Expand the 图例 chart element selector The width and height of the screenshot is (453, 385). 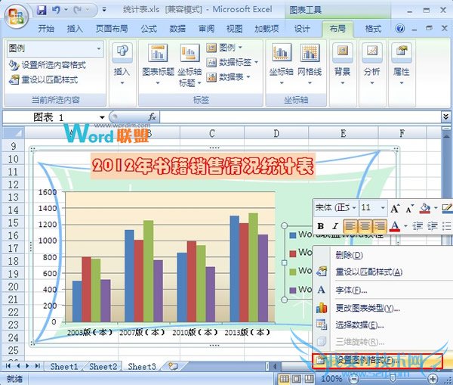(x=98, y=48)
